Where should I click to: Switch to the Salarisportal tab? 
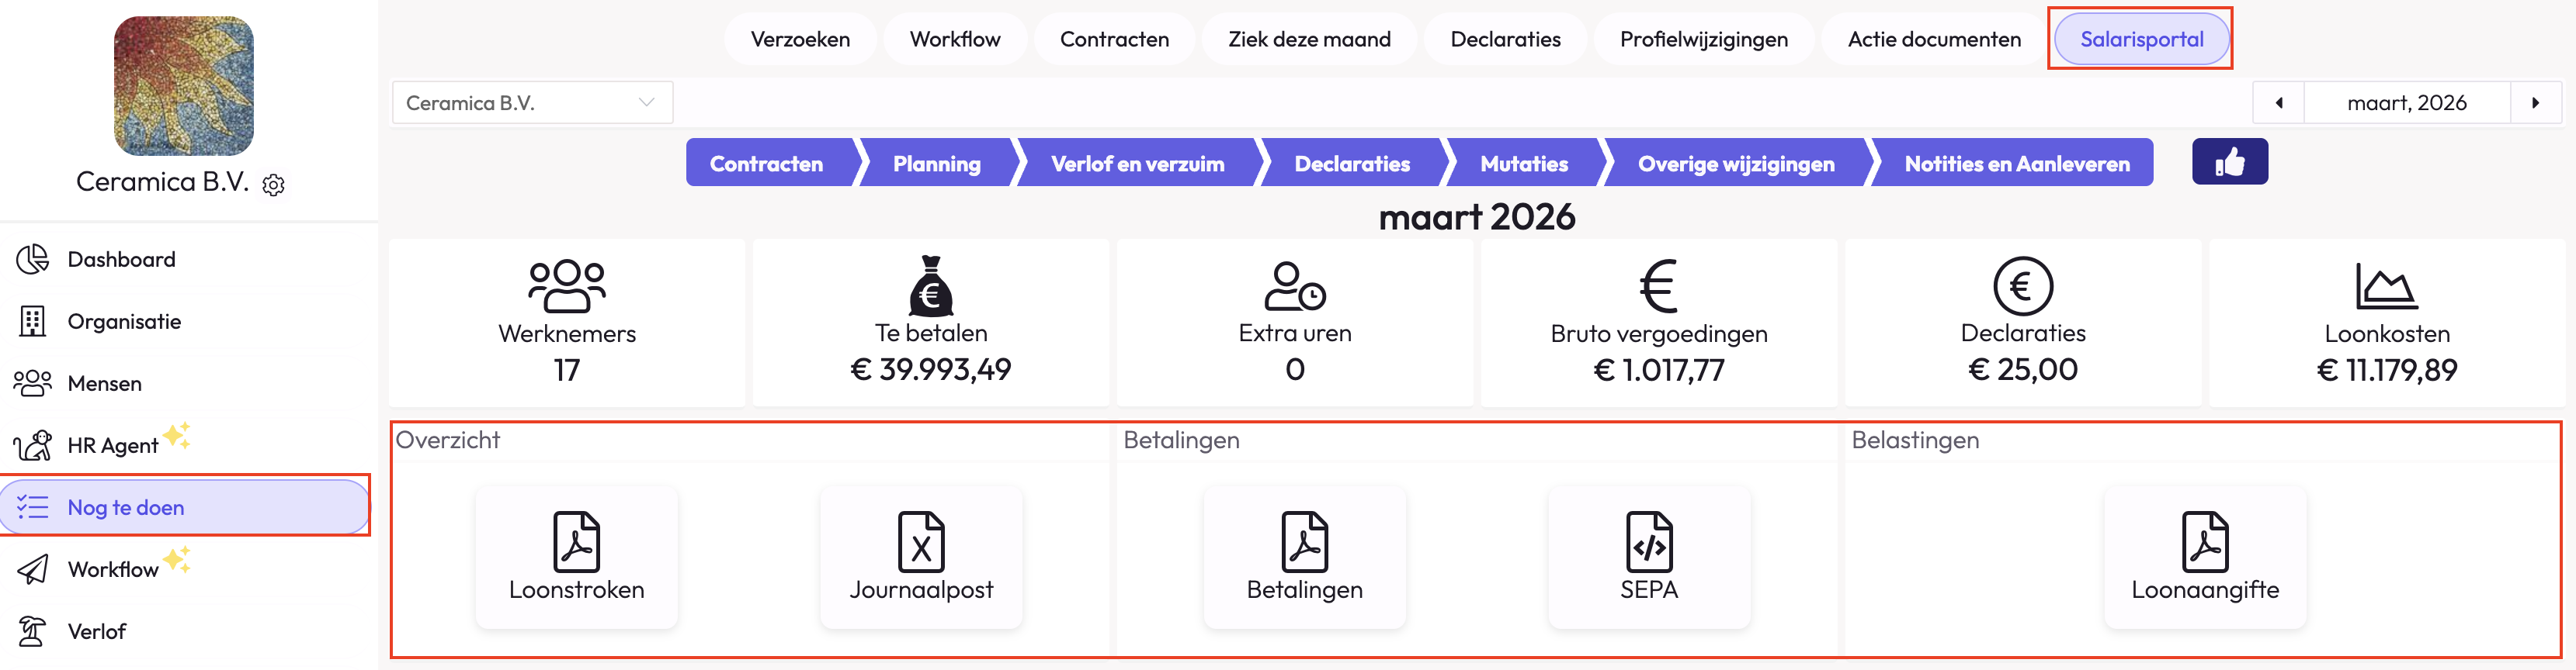(x=2141, y=39)
